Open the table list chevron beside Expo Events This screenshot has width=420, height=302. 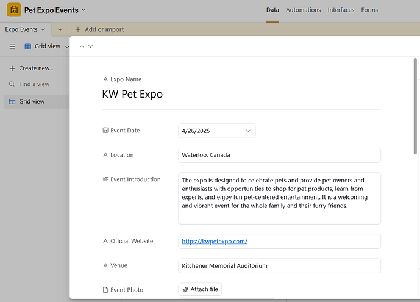(60, 29)
